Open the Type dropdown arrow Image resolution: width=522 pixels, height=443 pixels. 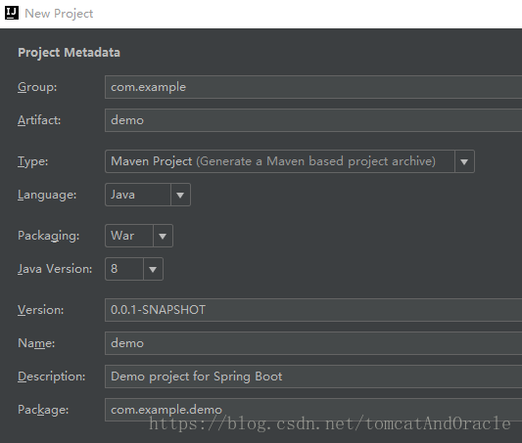click(x=464, y=161)
